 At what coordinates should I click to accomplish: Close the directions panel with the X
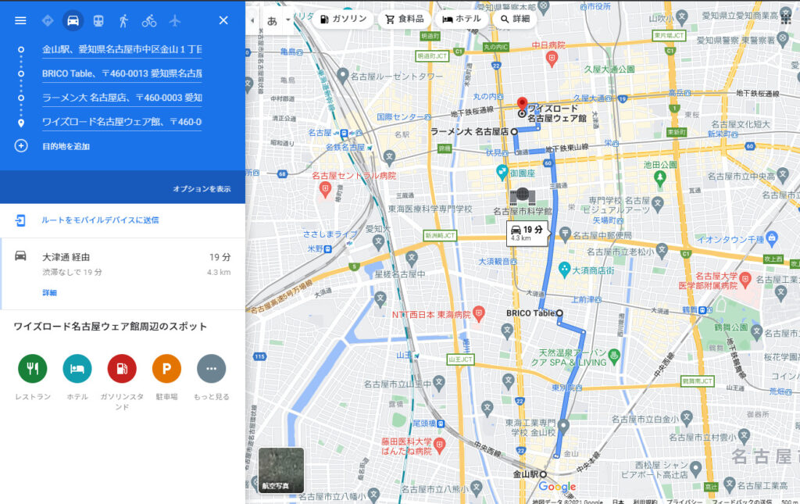click(223, 20)
